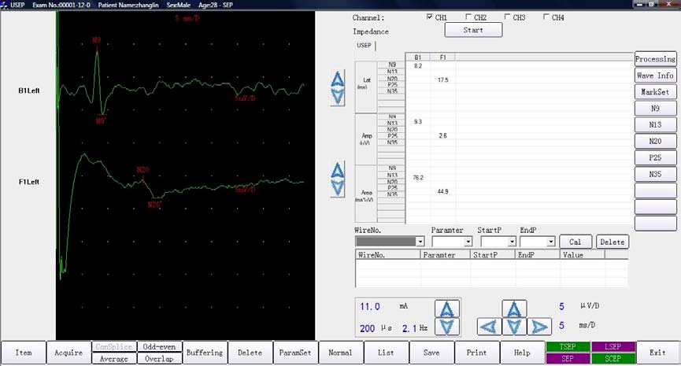
Task: Click the MarkSet button
Action: pyautogui.click(x=655, y=92)
